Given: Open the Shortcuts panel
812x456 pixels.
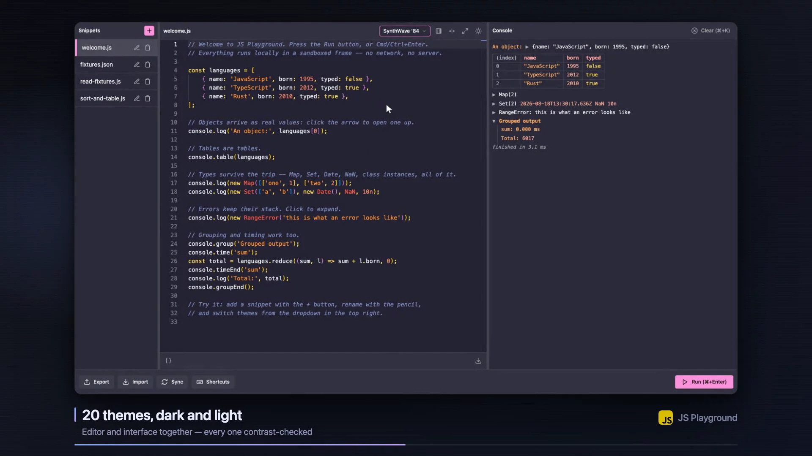Looking at the screenshot, I should 213,382.
